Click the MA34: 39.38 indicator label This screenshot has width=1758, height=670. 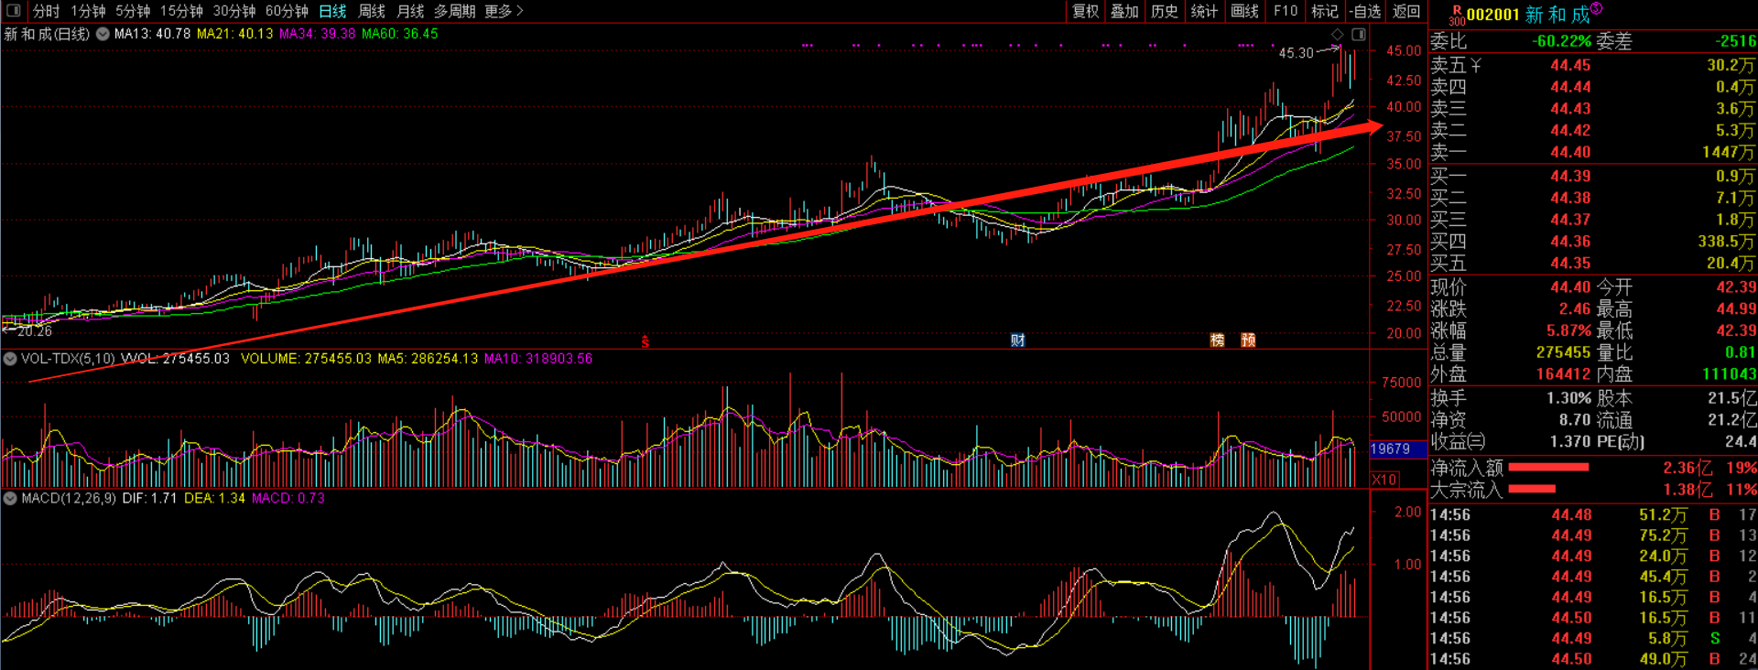[318, 34]
